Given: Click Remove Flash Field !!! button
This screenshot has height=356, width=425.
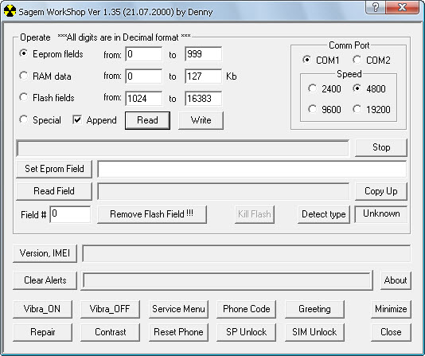Looking at the screenshot, I should click(x=152, y=214).
